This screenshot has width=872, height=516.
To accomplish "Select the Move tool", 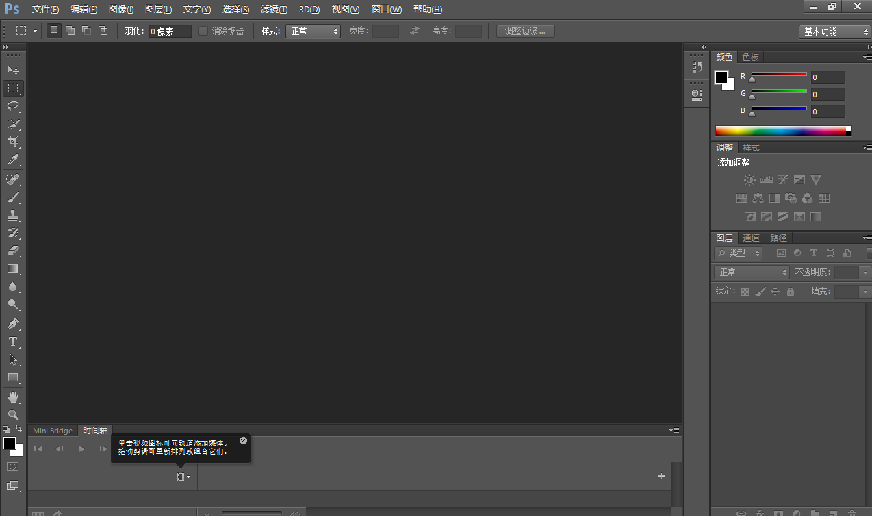I will [x=13, y=70].
